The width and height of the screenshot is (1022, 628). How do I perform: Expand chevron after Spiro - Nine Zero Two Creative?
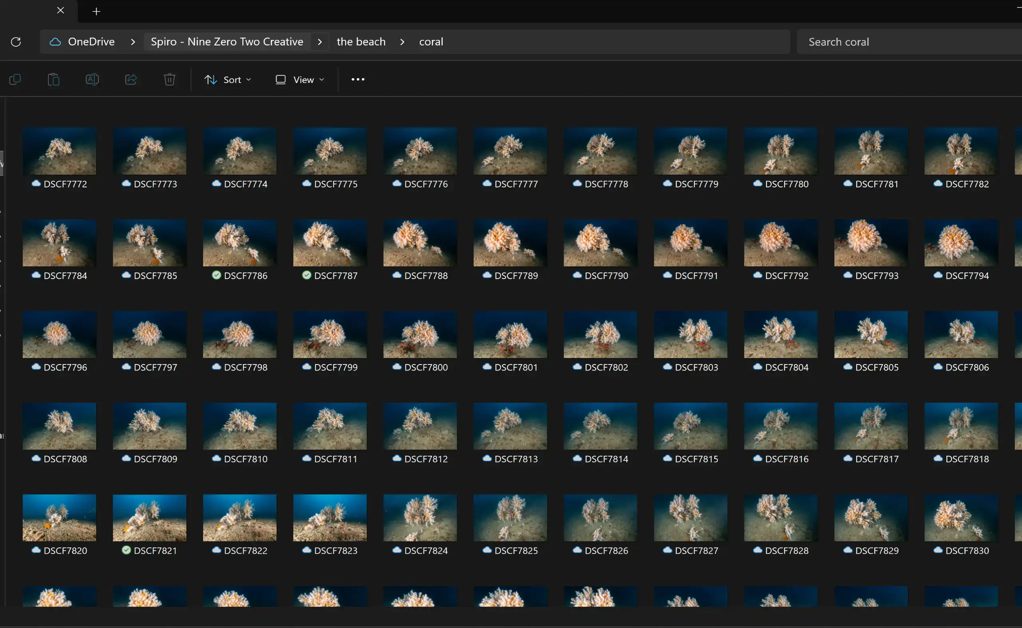coord(320,42)
